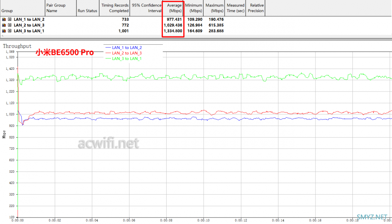Click the Group column header
Viewport: 392px width, 224px height.
click(23, 8)
